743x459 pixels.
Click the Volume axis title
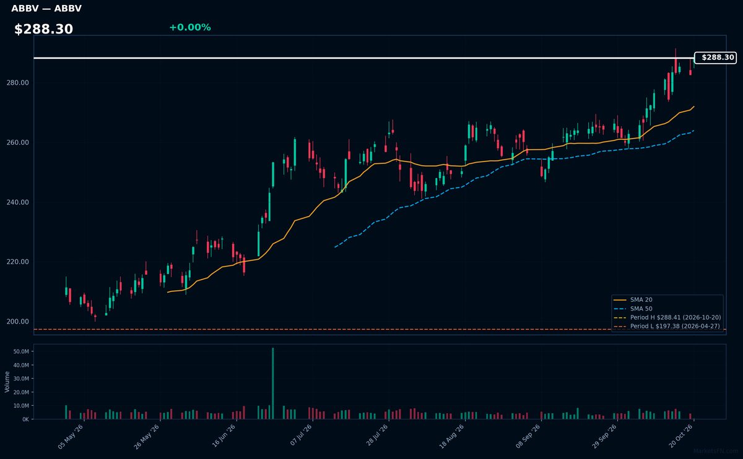(x=7, y=382)
